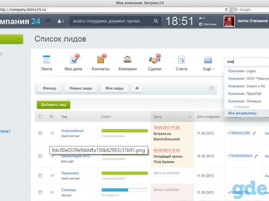Click the Лид column header
The width and height of the screenshot is (269, 201).
pyautogui.click(x=64, y=117)
